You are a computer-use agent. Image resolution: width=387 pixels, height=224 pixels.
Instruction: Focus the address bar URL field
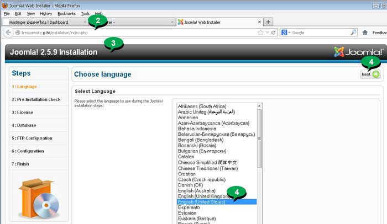coord(138,33)
